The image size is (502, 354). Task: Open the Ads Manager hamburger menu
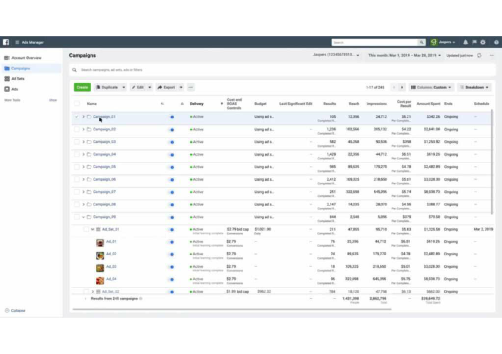(17, 42)
